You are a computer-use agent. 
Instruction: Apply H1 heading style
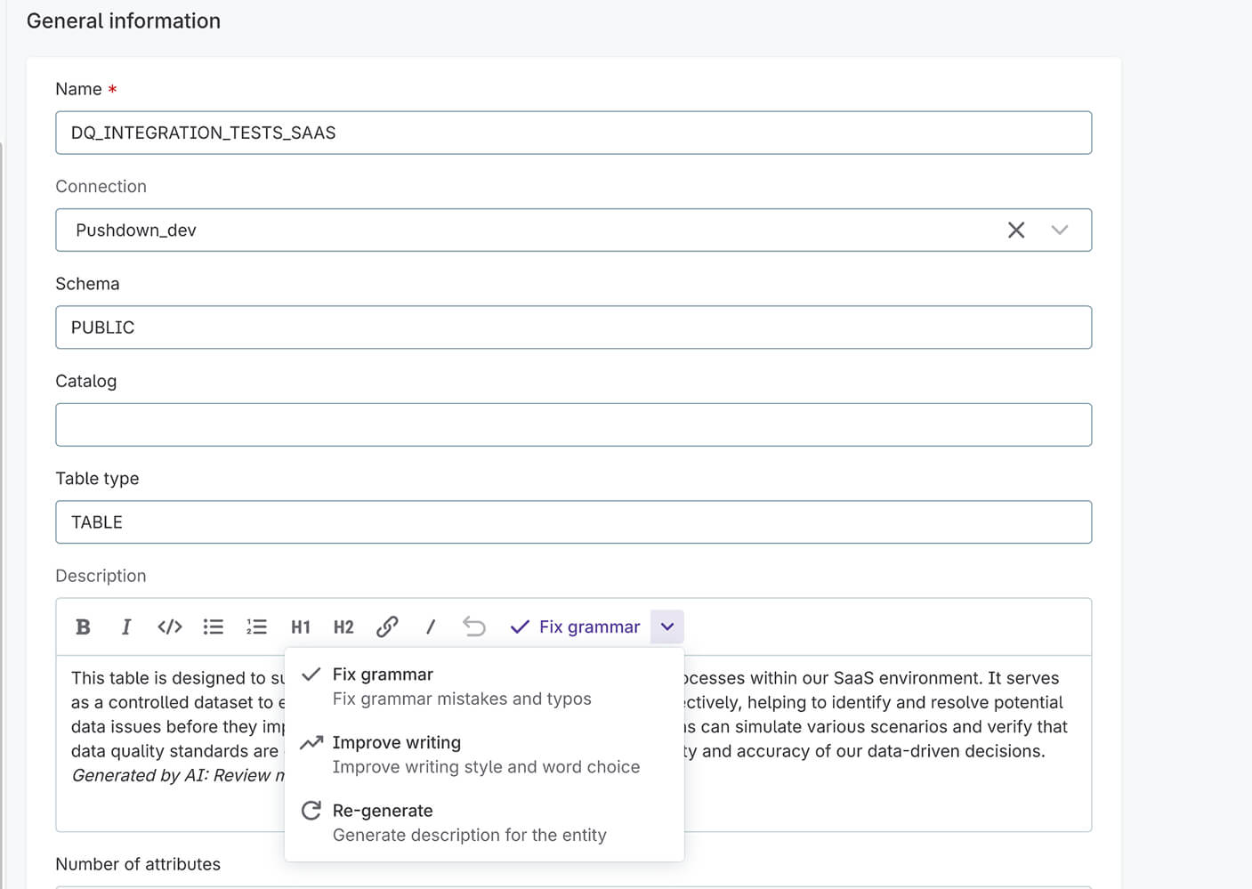coord(301,626)
